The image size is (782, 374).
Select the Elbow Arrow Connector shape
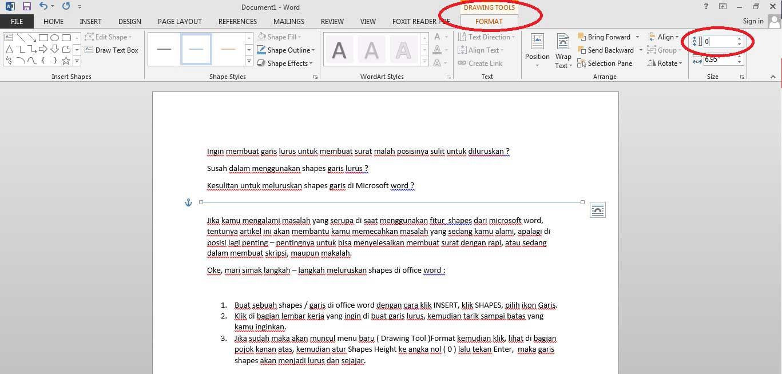pyautogui.click(x=31, y=49)
